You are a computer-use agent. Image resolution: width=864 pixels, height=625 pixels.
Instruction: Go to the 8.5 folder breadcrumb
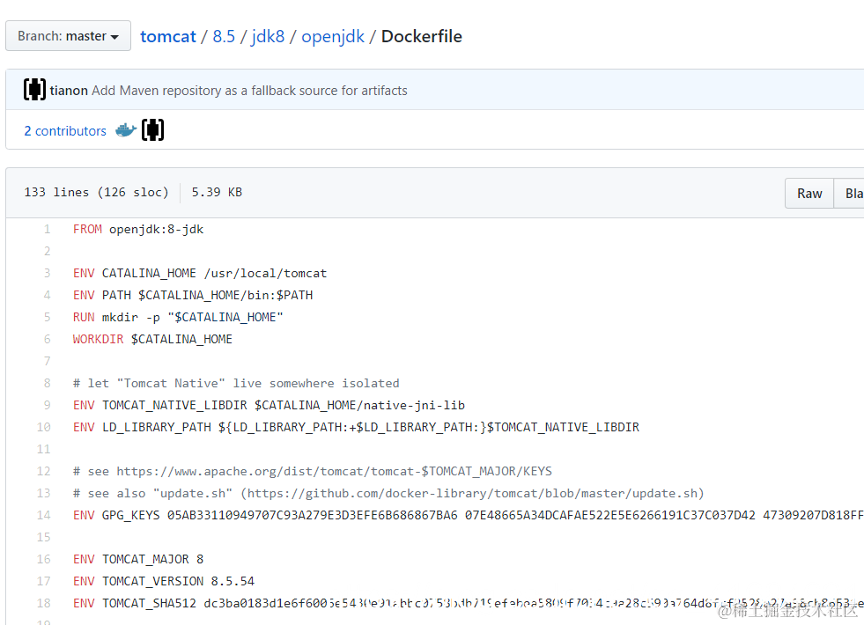pos(224,36)
